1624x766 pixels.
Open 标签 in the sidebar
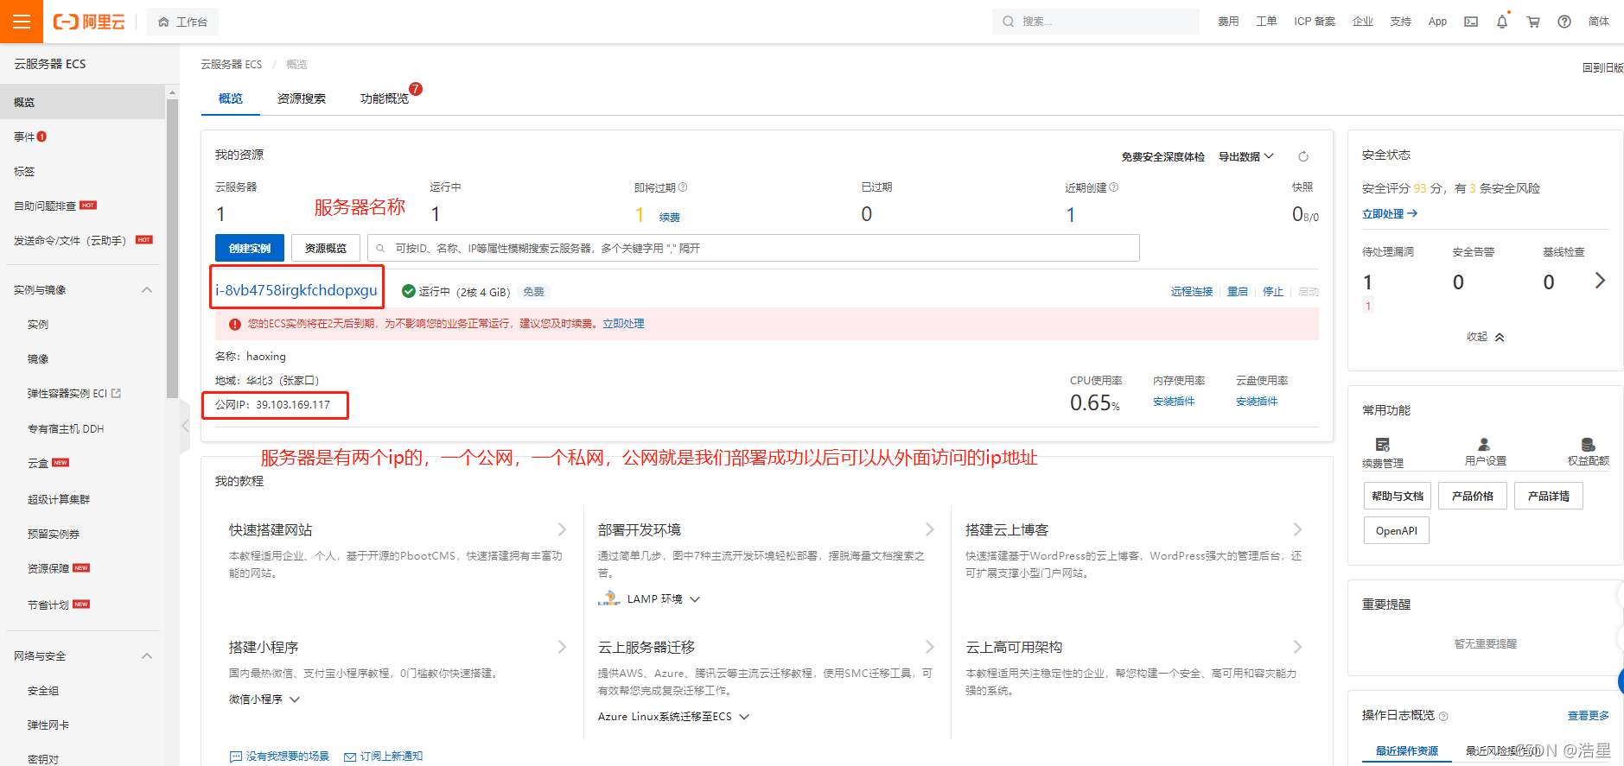(x=24, y=171)
